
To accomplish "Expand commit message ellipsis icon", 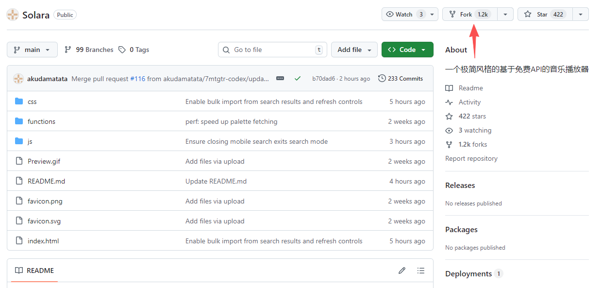I will point(280,79).
